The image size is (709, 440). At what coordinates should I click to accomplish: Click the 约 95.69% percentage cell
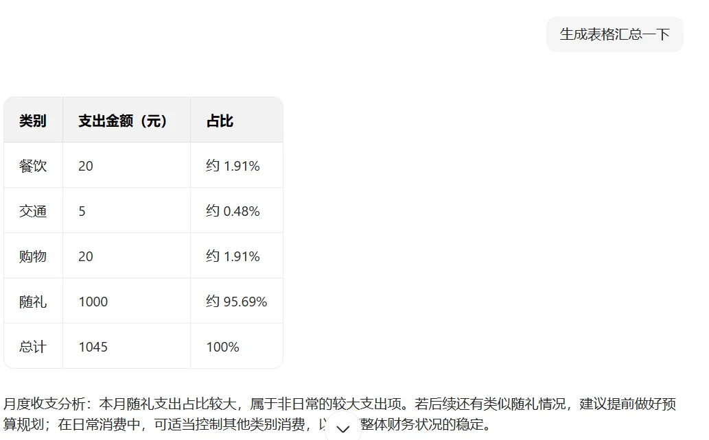tap(237, 301)
